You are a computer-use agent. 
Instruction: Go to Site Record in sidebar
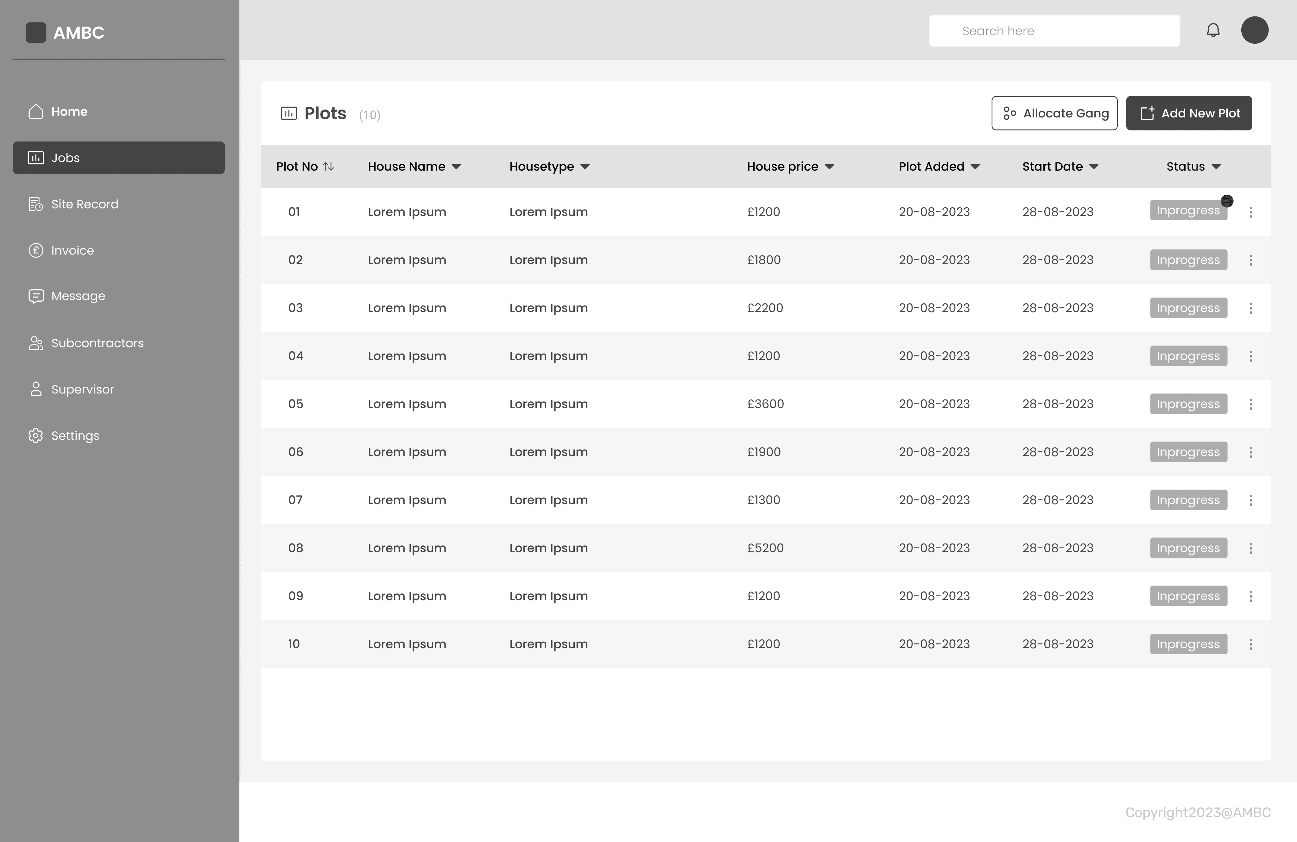(x=84, y=204)
